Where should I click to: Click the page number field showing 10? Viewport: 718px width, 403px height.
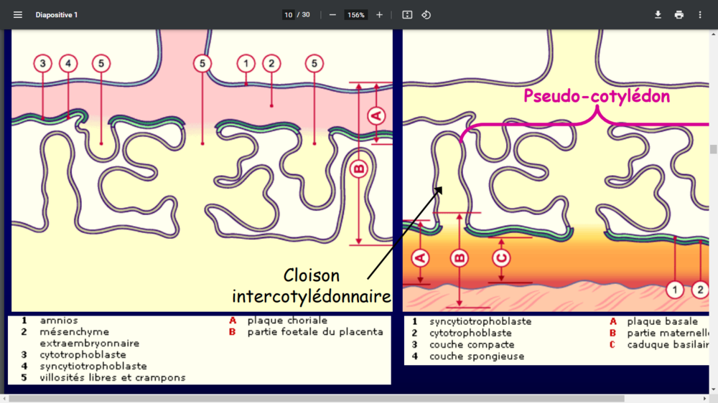pyautogui.click(x=289, y=14)
